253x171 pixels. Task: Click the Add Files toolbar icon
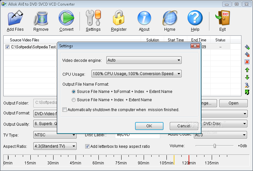[x=15, y=18]
